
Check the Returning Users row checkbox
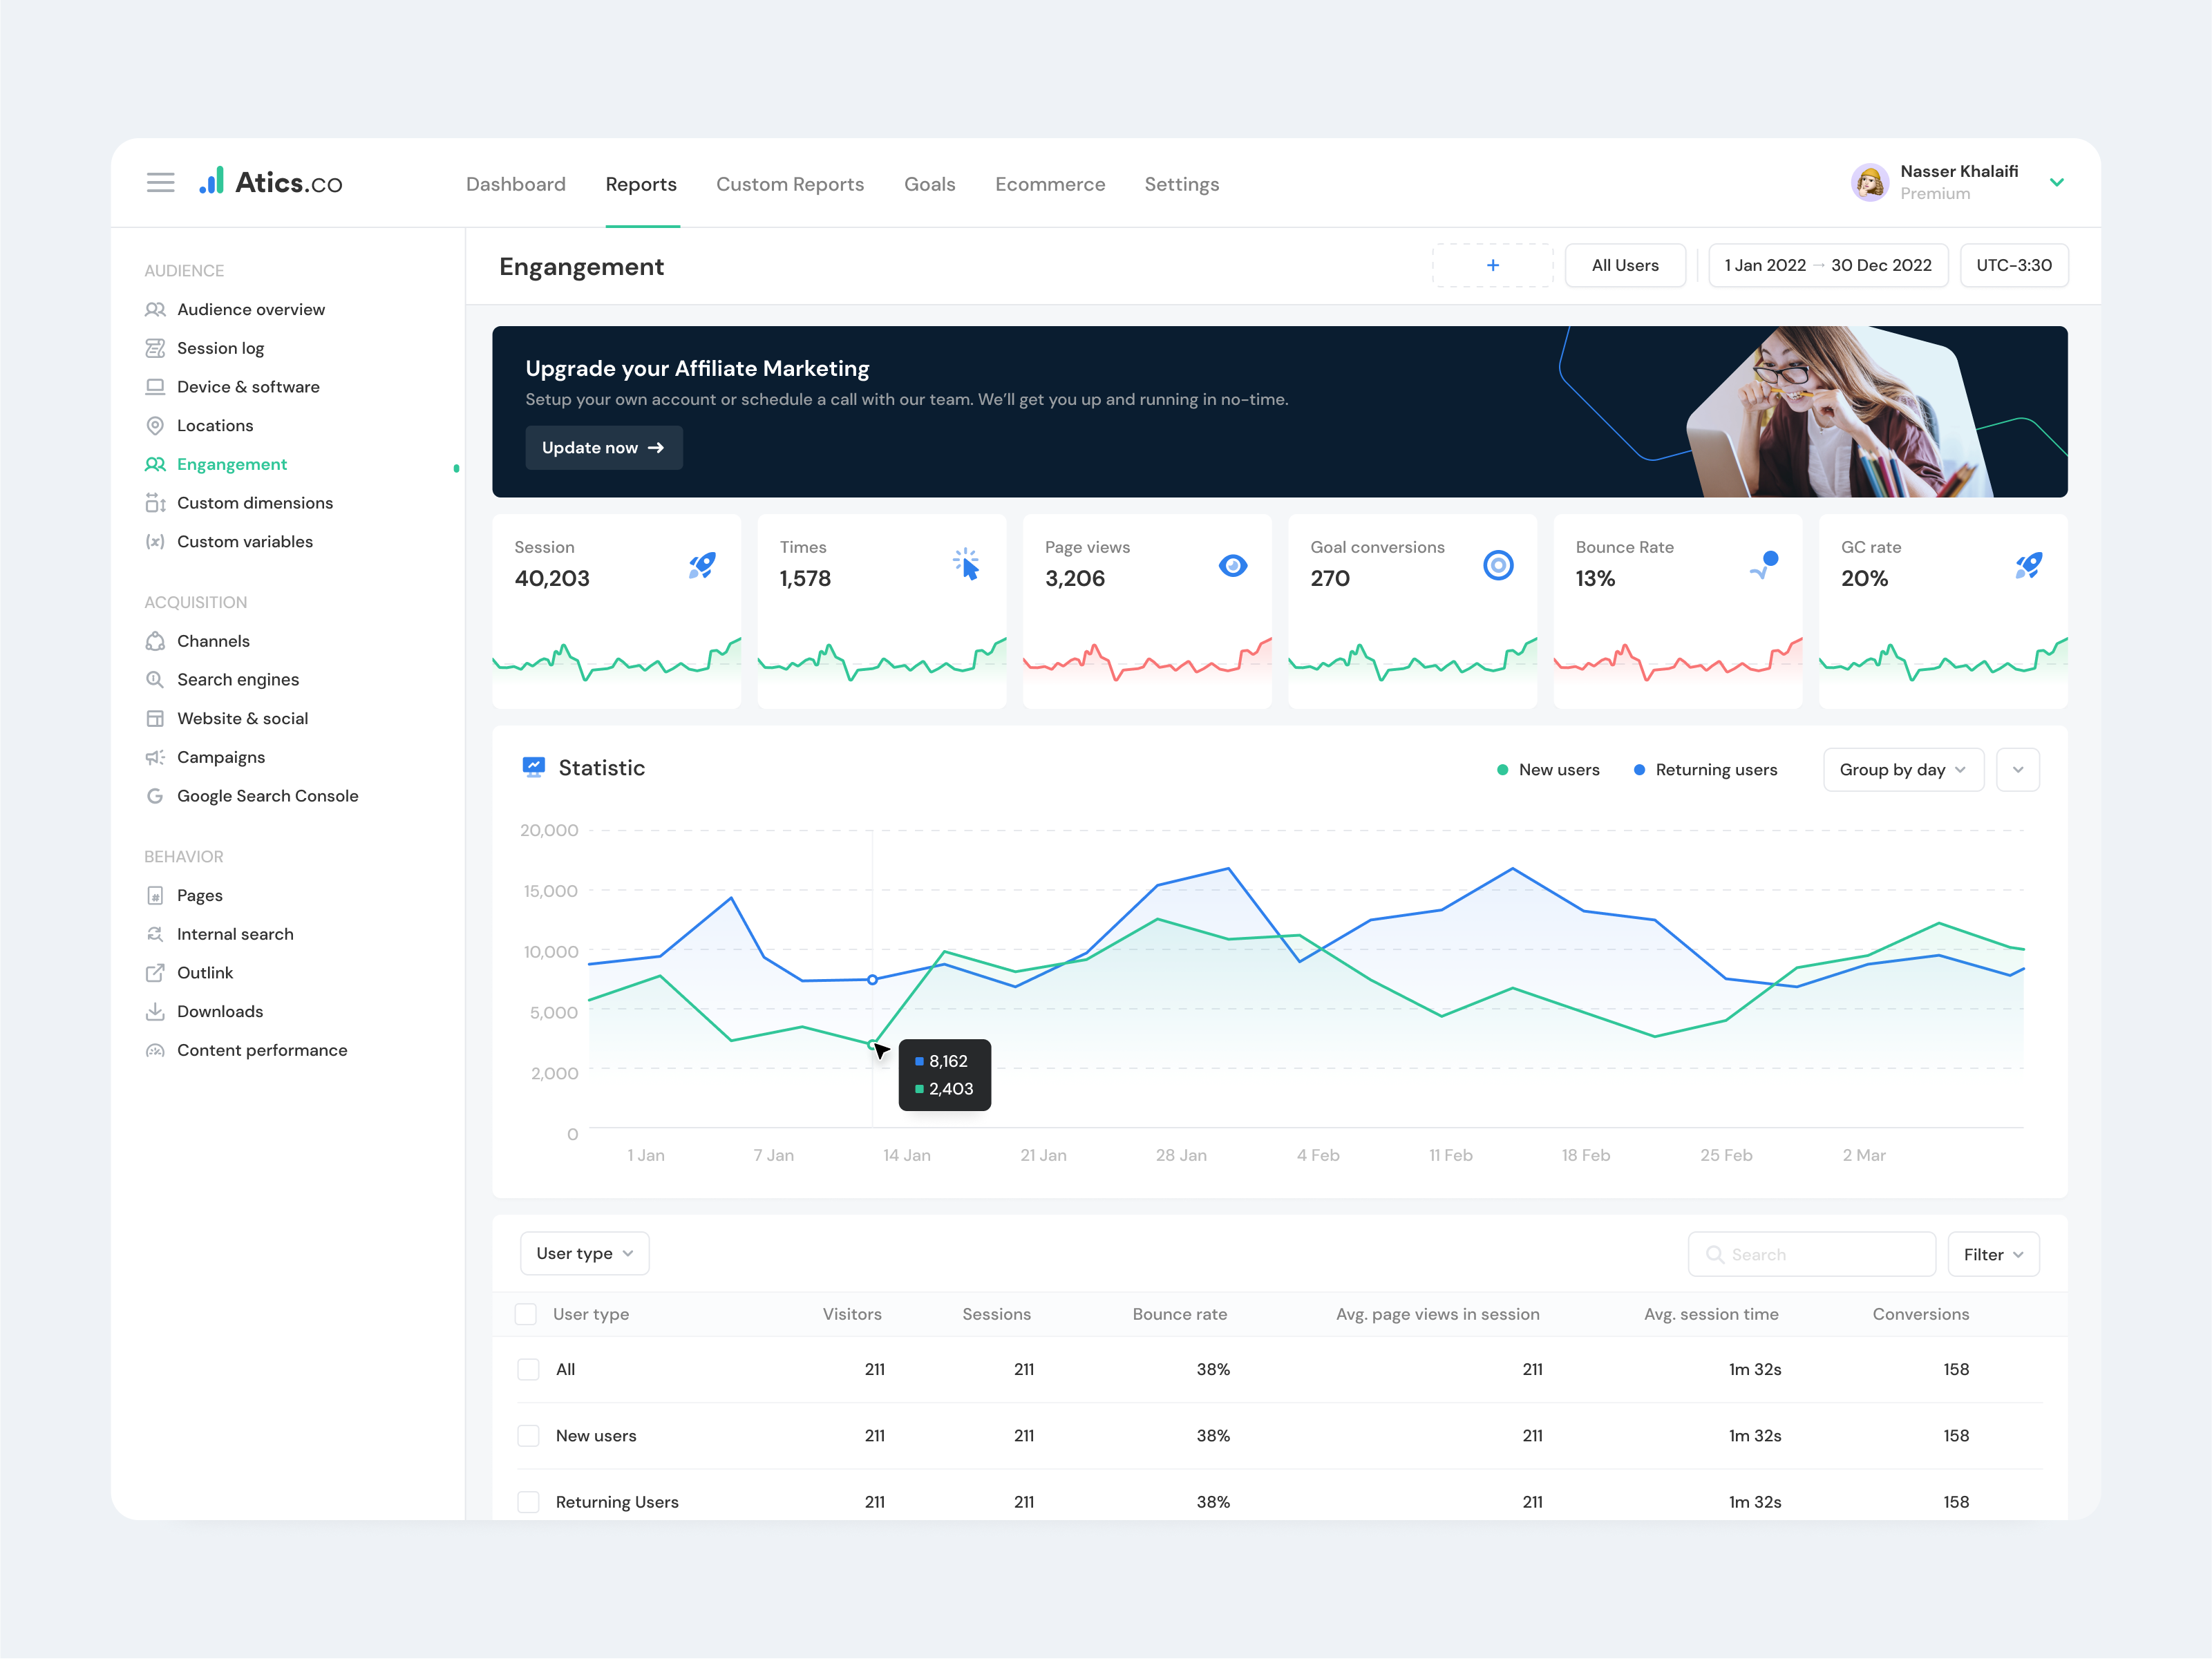pyautogui.click(x=528, y=1501)
